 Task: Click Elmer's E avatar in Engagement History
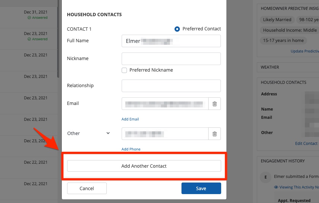(x=265, y=177)
